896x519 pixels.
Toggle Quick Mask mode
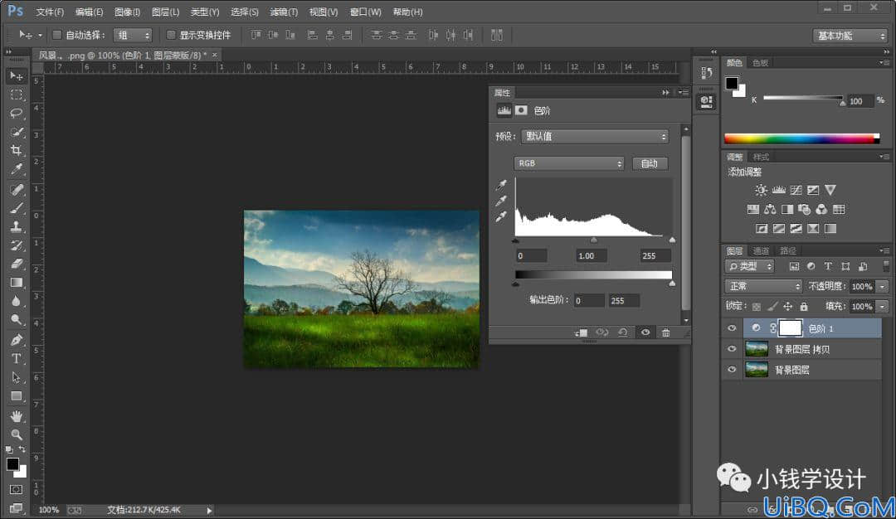click(16, 489)
